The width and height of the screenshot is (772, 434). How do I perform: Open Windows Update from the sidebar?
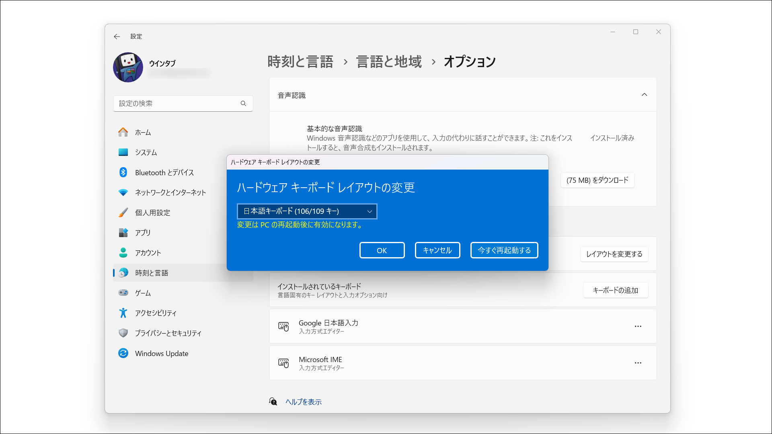(x=161, y=353)
